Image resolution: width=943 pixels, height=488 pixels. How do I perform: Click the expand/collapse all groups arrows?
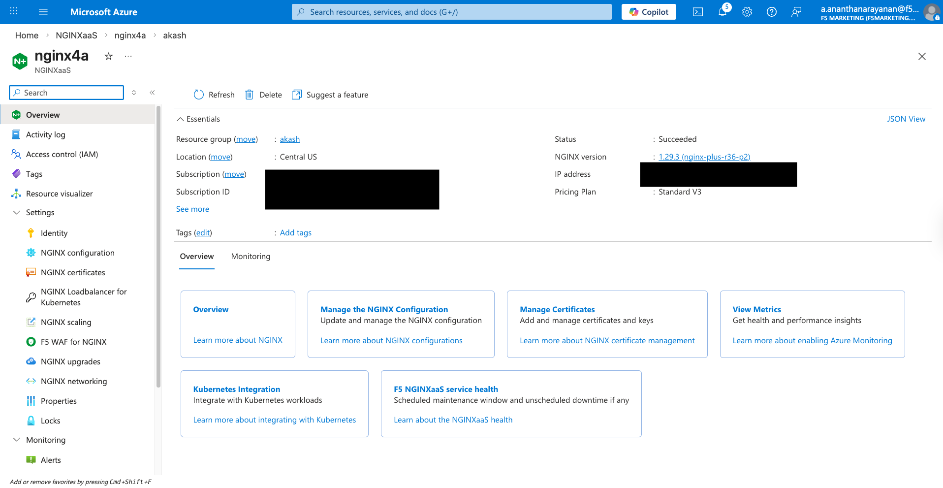point(134,93)
